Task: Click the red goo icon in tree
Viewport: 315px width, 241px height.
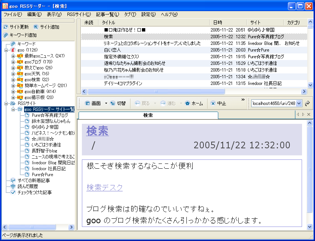Action: point(13,50)
